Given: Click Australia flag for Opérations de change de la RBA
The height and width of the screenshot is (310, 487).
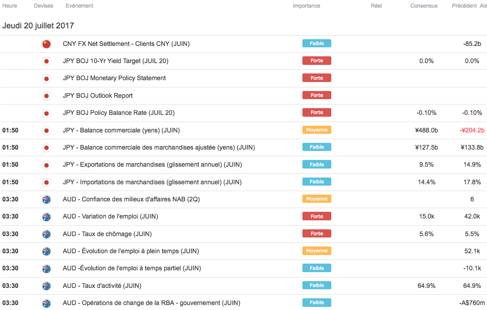Looking at the screenshot, I should pyautogui.click(x=46, y=303).
